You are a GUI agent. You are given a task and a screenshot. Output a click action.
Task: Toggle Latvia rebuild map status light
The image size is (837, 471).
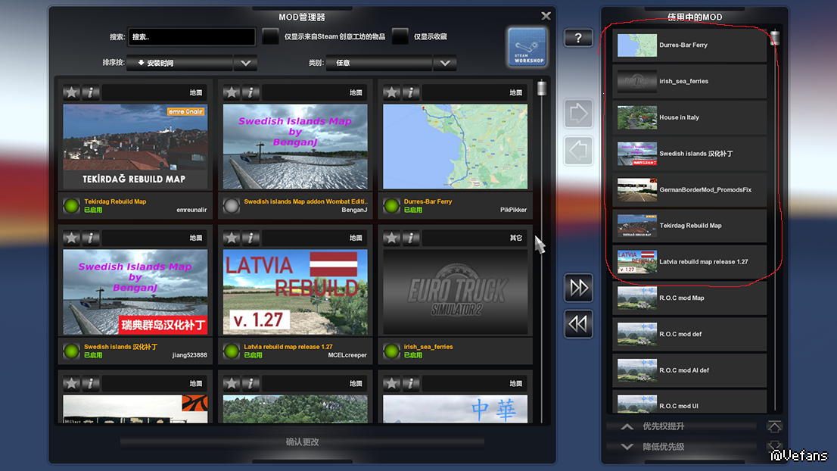[x=231, y=351]
